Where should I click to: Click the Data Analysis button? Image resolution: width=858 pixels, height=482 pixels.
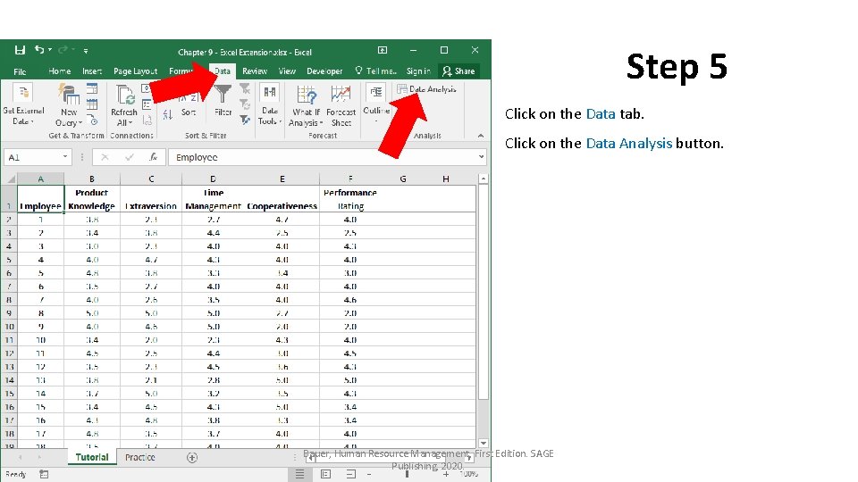click(426, 89)
